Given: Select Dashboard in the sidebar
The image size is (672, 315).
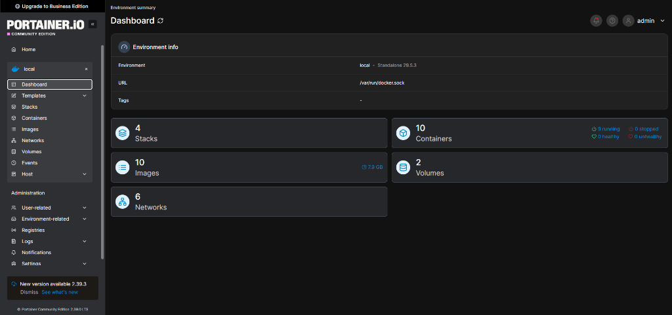Looking at the screenshot, I should coord(50,84).
